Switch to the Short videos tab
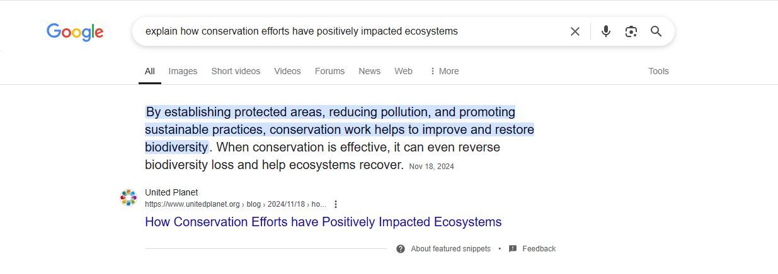 pos(236,71)
